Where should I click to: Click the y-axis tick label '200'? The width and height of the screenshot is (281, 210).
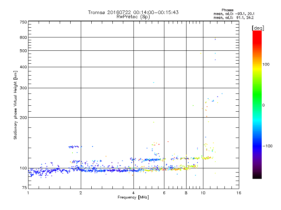pyautogui.click(x=23, y=118)
